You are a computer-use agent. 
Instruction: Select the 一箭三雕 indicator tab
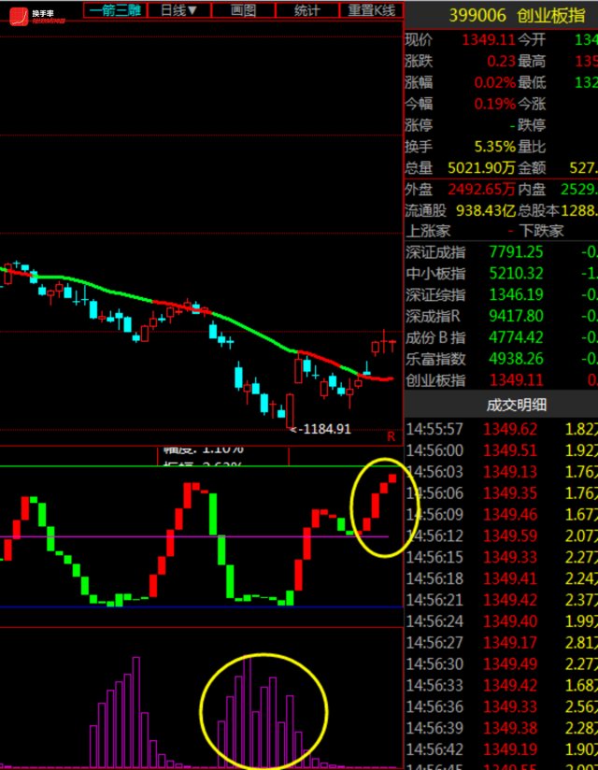tap(115, 10)
